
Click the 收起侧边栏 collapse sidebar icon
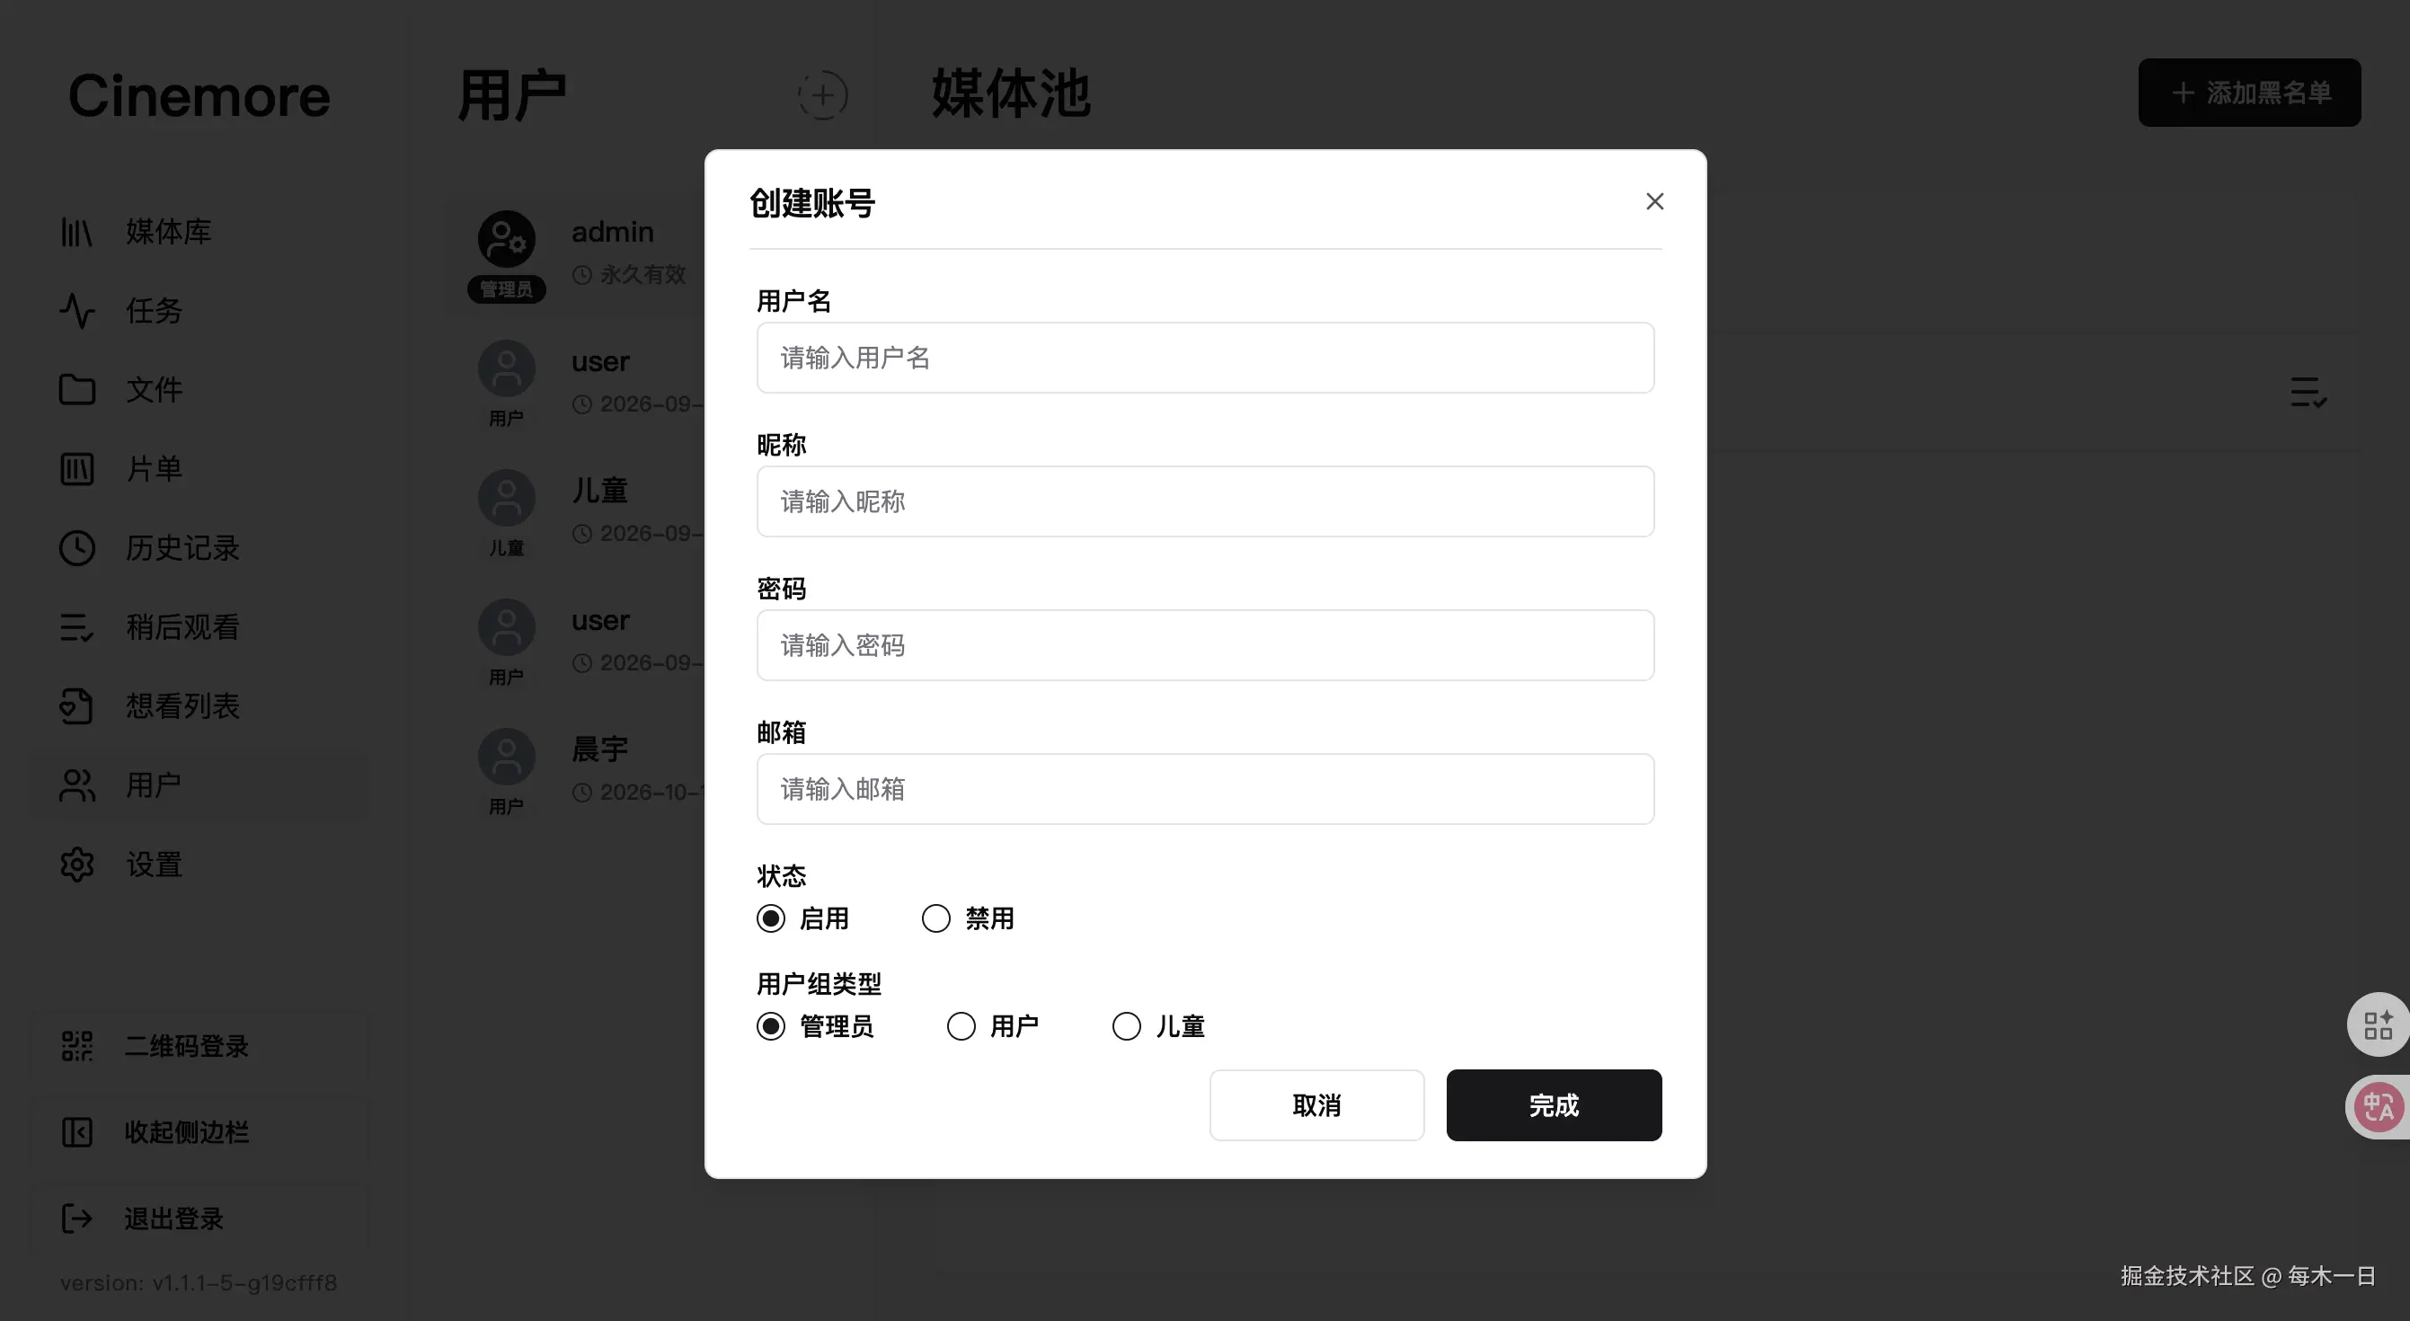[x=76, y=1132]
